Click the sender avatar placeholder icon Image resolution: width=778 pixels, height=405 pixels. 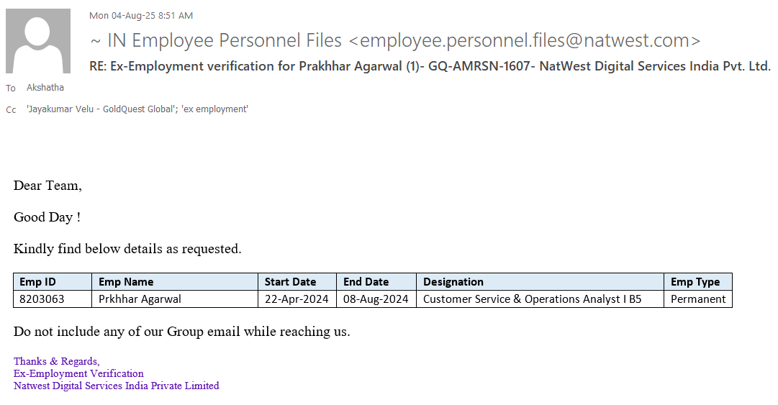(38, 41)
